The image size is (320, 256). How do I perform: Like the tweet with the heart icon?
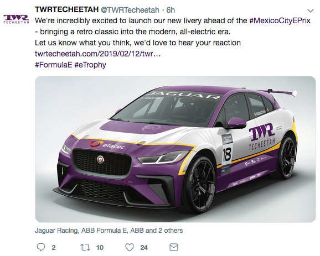point(130,247)
